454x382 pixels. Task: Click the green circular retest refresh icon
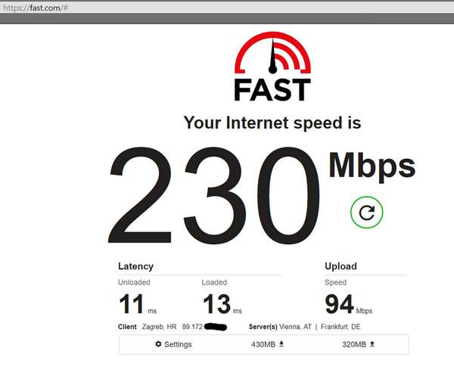pos(366,213)
